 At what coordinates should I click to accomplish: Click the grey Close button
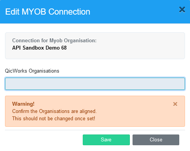156,140
